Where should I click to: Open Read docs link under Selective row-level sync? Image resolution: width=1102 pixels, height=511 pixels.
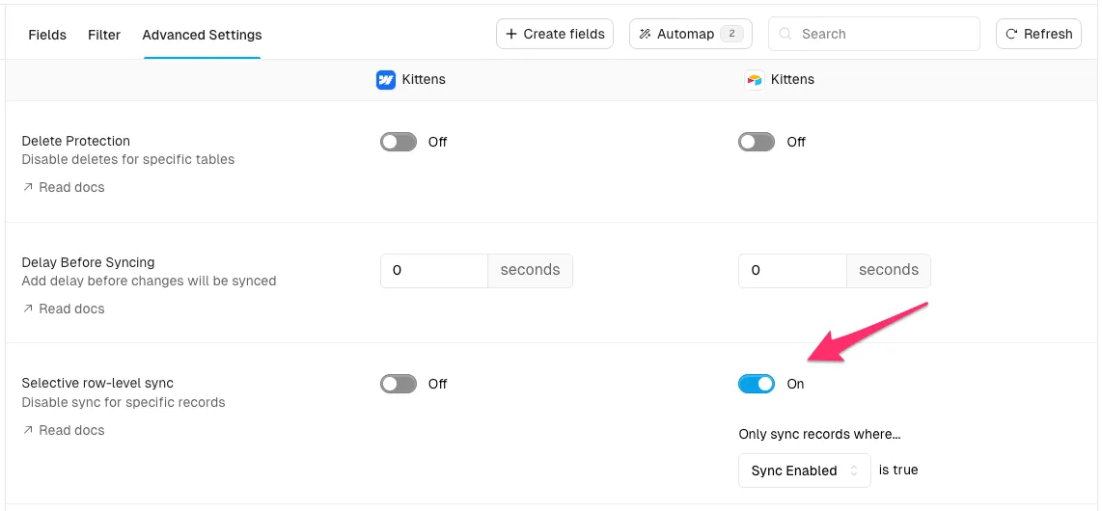tap(64, 430)
